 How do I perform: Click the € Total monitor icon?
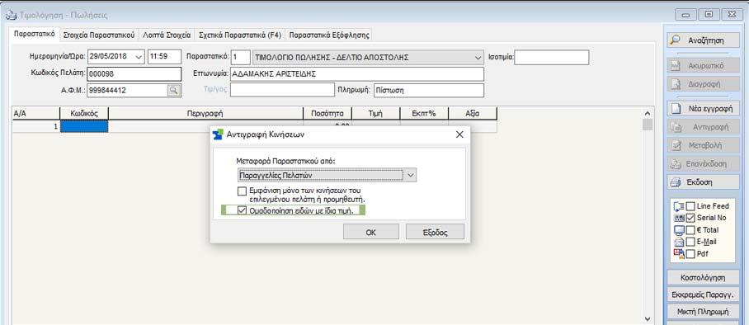click(x=678, y=230)
